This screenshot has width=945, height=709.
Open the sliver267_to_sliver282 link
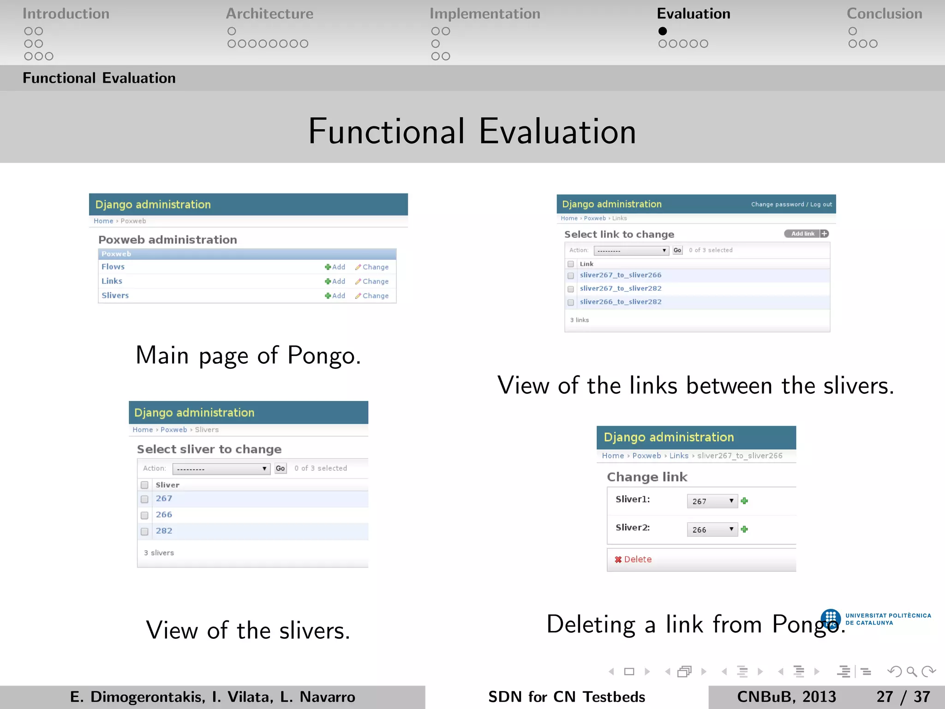(621, 288)
